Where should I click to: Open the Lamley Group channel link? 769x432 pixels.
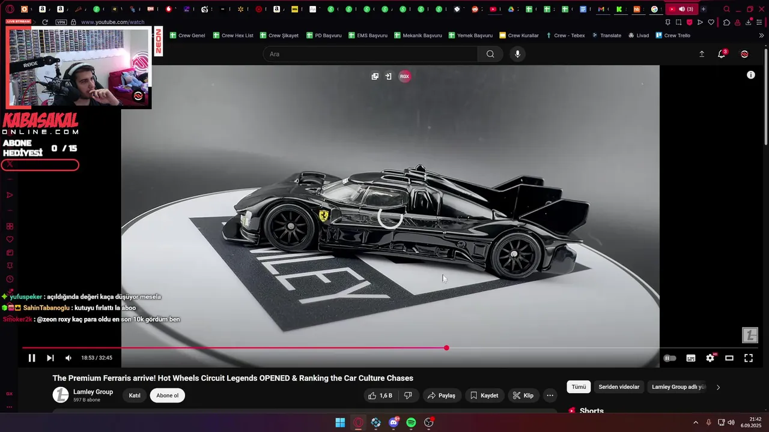(93, 392)
